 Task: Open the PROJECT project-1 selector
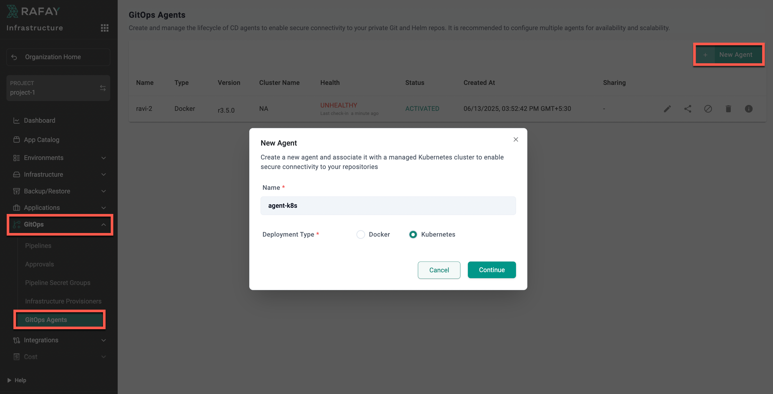[x=58, y=88]
